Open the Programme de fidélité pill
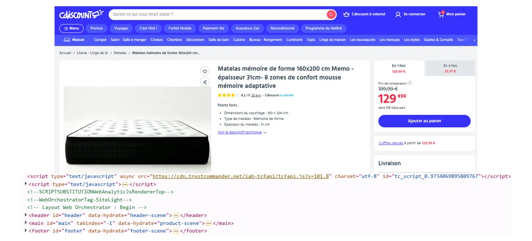The width and height of the screenshot is (532, 241). (x=324, y=28)
